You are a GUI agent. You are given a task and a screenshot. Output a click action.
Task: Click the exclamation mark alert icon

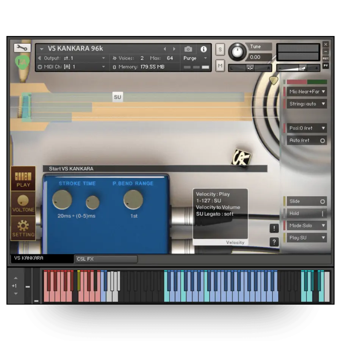[274, 228]
